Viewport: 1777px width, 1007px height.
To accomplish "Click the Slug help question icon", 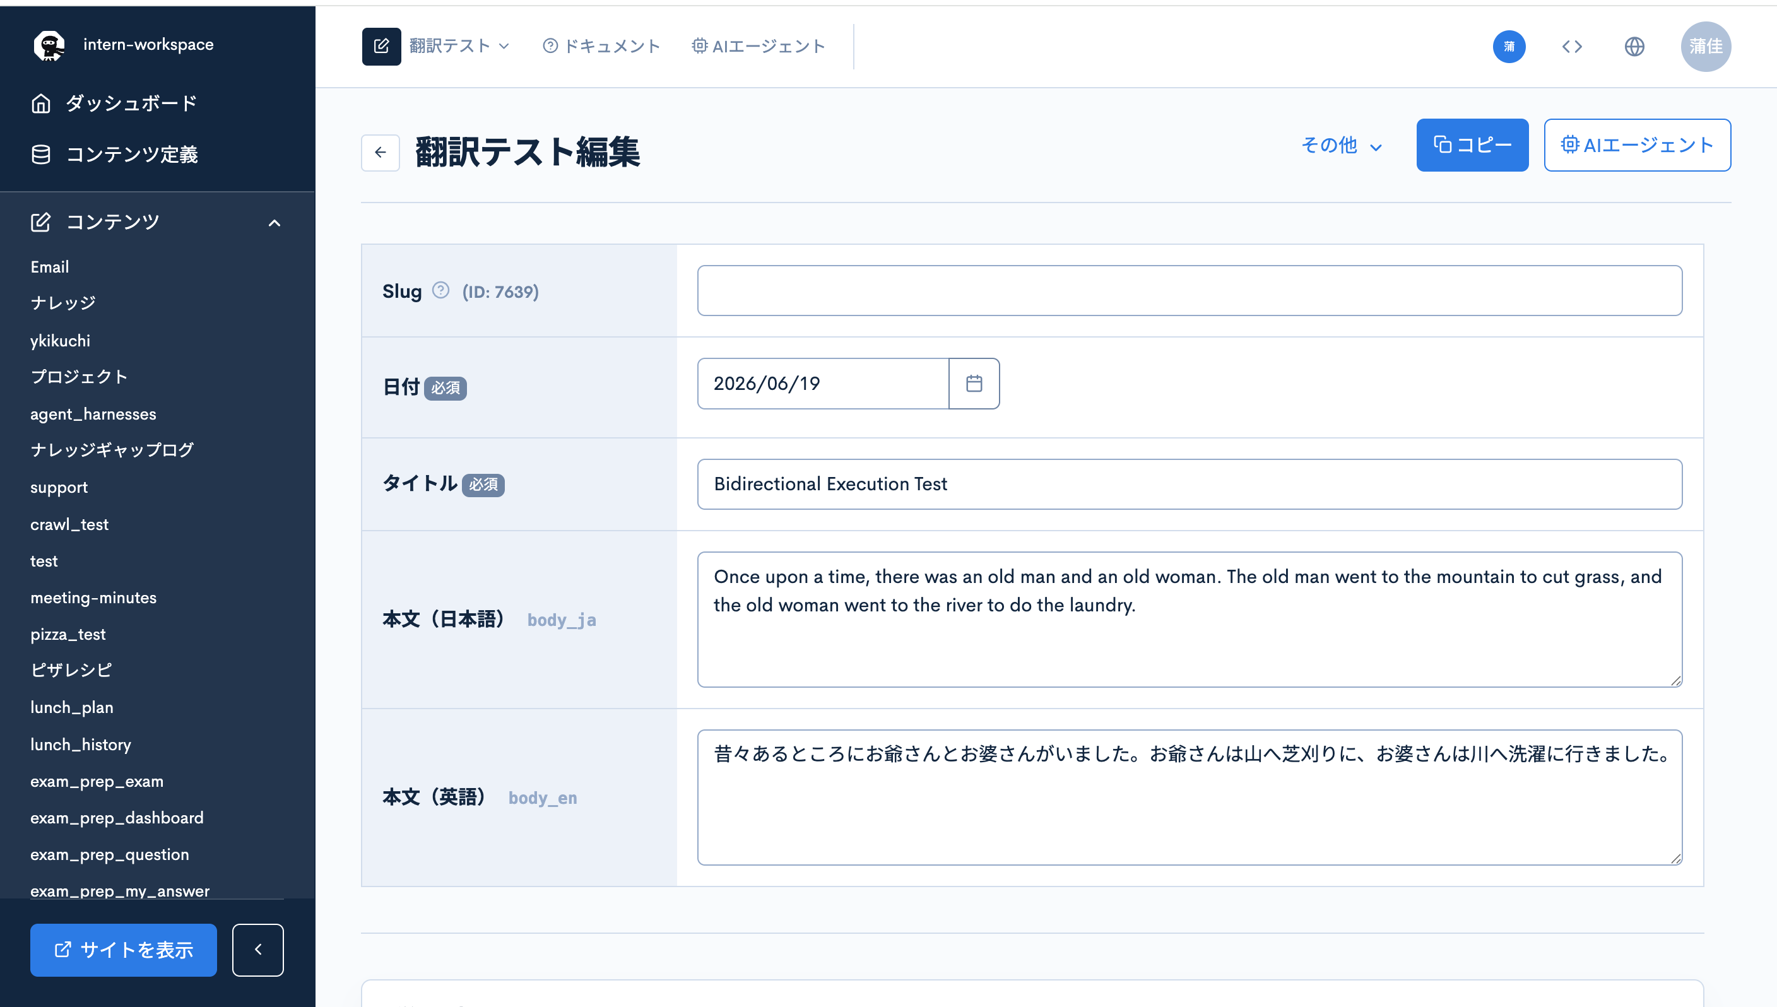I will [440, 290].
